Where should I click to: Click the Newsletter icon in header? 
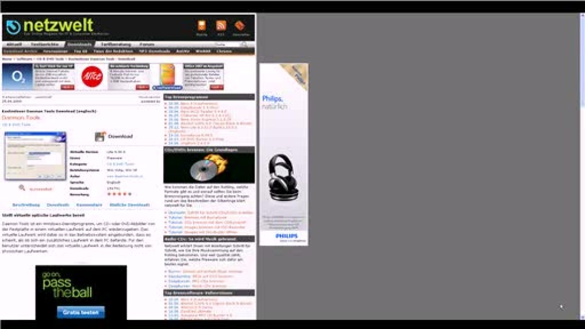240,25
